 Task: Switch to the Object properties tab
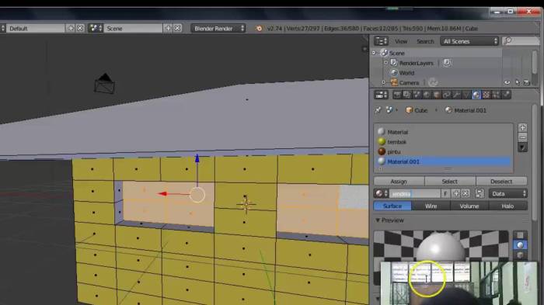coord(437,95)
